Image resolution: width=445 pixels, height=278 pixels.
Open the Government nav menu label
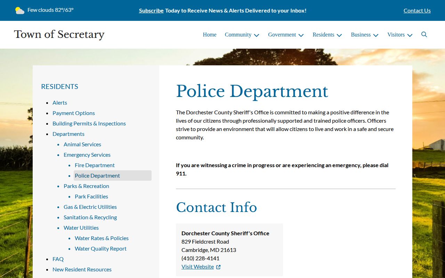[x=282, y=35]
